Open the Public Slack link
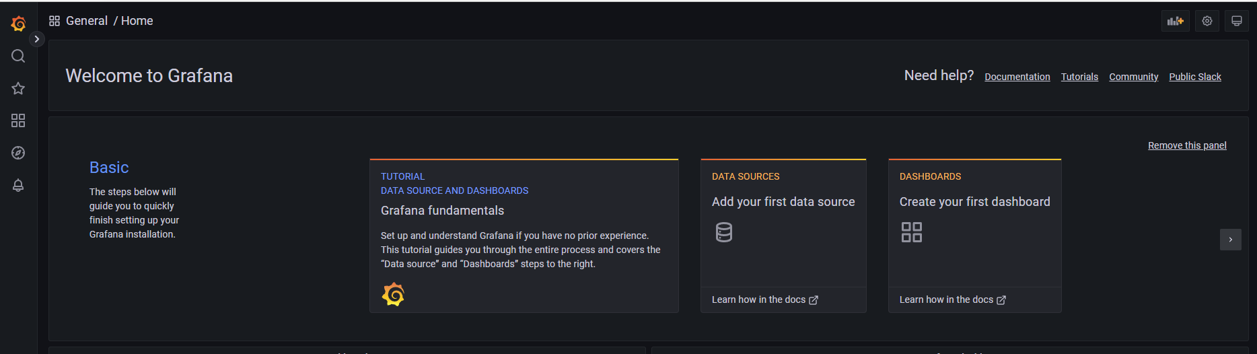Viewport: 1257px width, 354px height. click(x=1195, y=77)
